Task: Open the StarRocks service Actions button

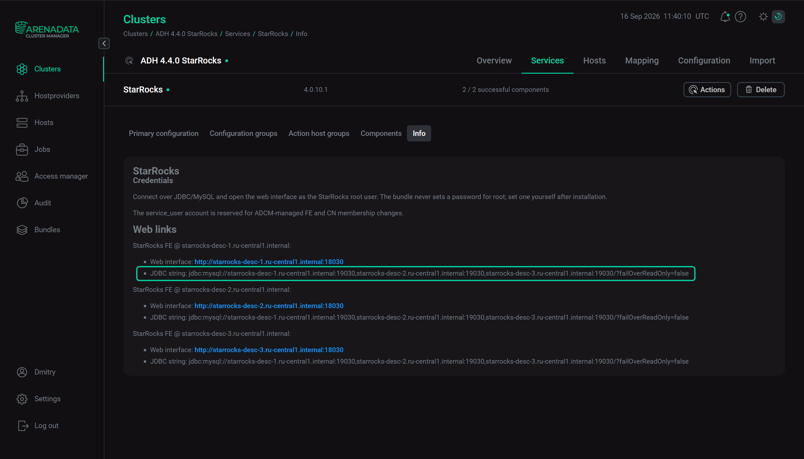Action: click(x=707, y=90)
